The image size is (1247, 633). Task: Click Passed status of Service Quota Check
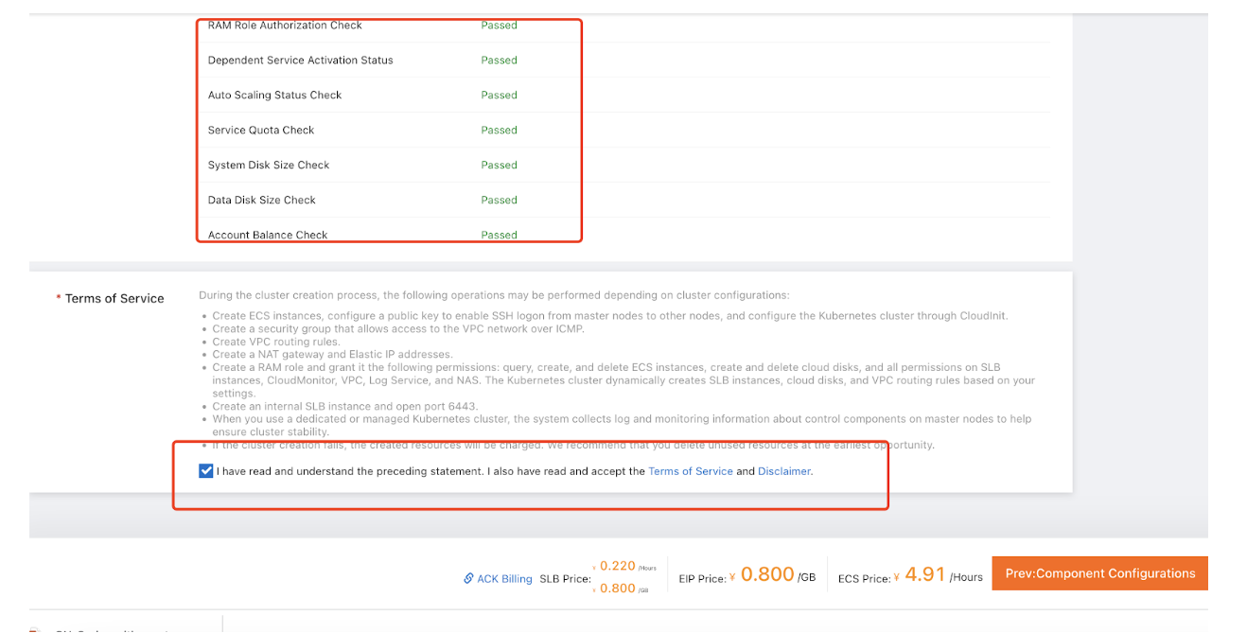click(x=499, y=131)
